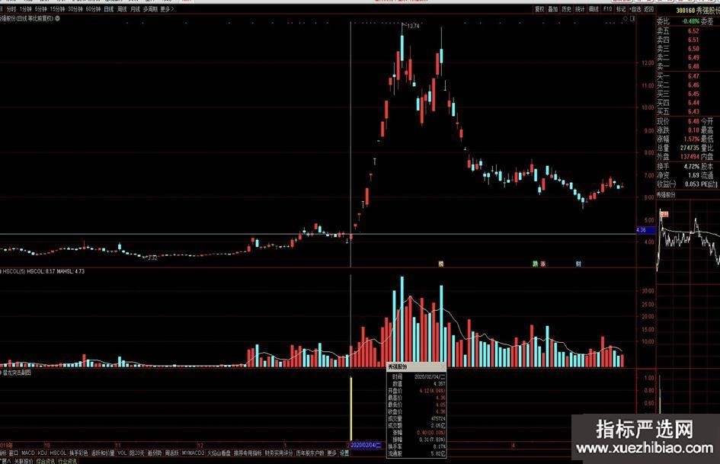
Task: Click the 叠加 overlay button
Action: [x=553, y=8]
